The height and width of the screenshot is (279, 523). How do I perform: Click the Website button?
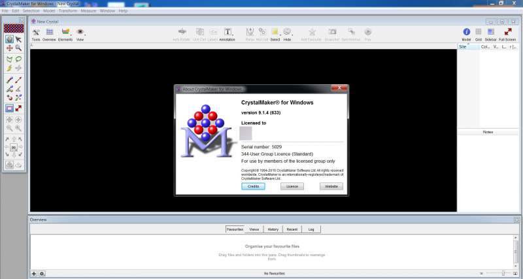pyautogui.click(x=331, y=186)
